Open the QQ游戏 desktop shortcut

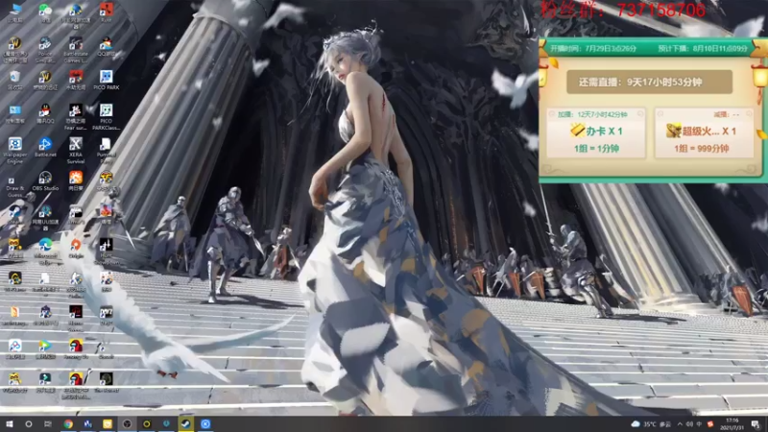[107, 47]
